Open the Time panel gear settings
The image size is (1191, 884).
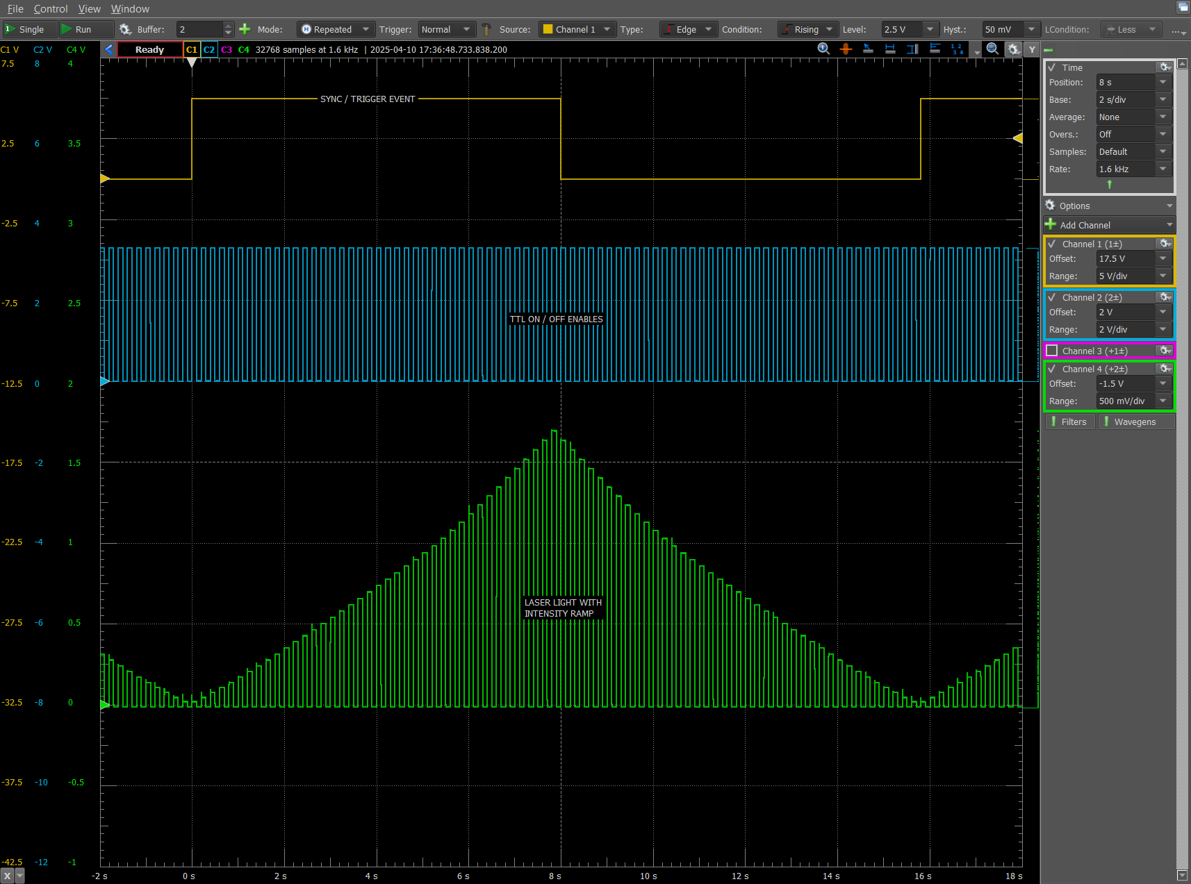tap(1165, 67)
